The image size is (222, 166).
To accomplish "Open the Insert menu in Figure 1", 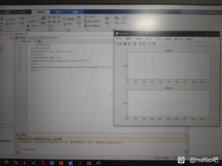I will (x=149, y=39).
